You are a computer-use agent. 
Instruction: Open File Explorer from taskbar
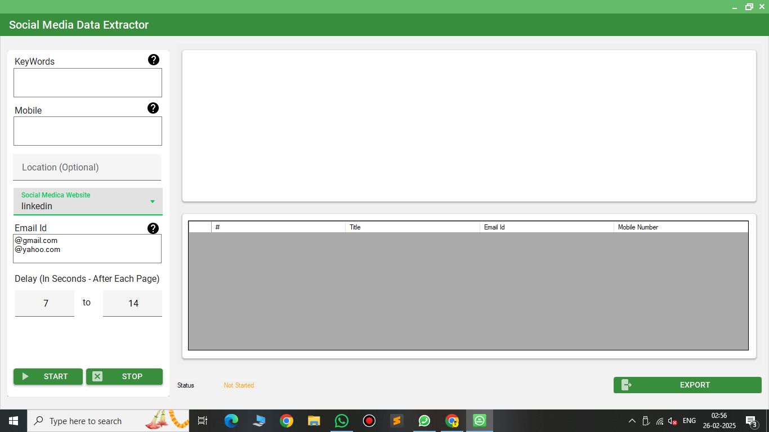tap(314, 421)
